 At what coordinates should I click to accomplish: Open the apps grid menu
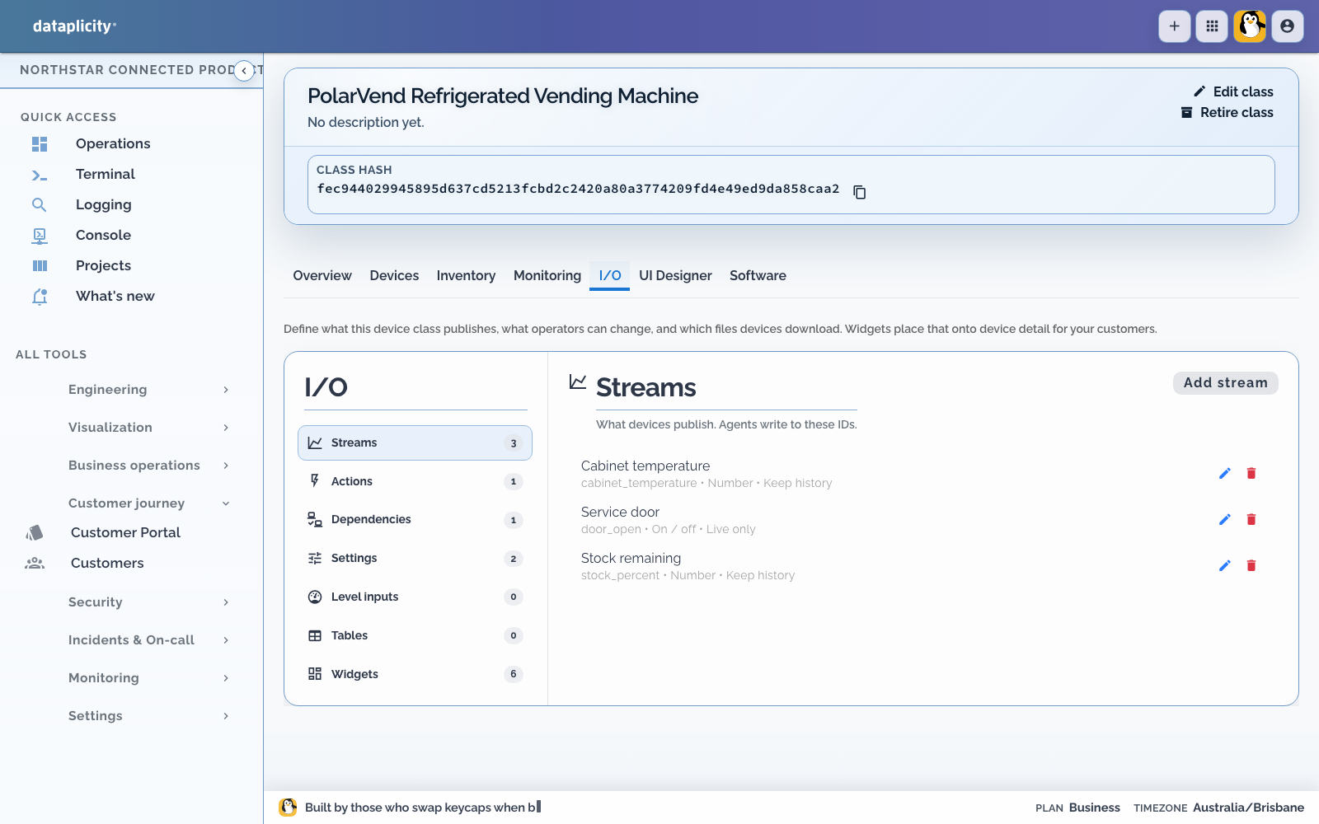(x=1212, y=26)
